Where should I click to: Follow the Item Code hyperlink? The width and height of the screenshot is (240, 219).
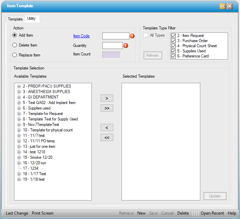(x=81, y=36)
